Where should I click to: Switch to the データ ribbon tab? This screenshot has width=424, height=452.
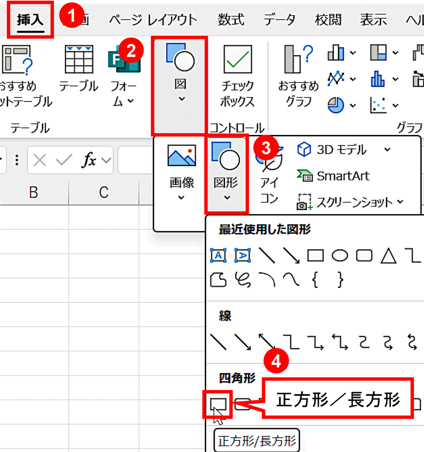tap(279, 19)
